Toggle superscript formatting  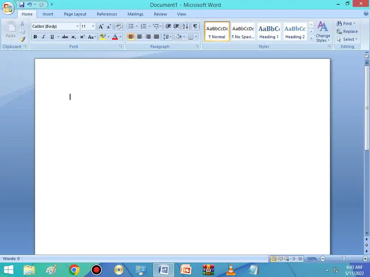pyautogui.click(x=82, y=37)
